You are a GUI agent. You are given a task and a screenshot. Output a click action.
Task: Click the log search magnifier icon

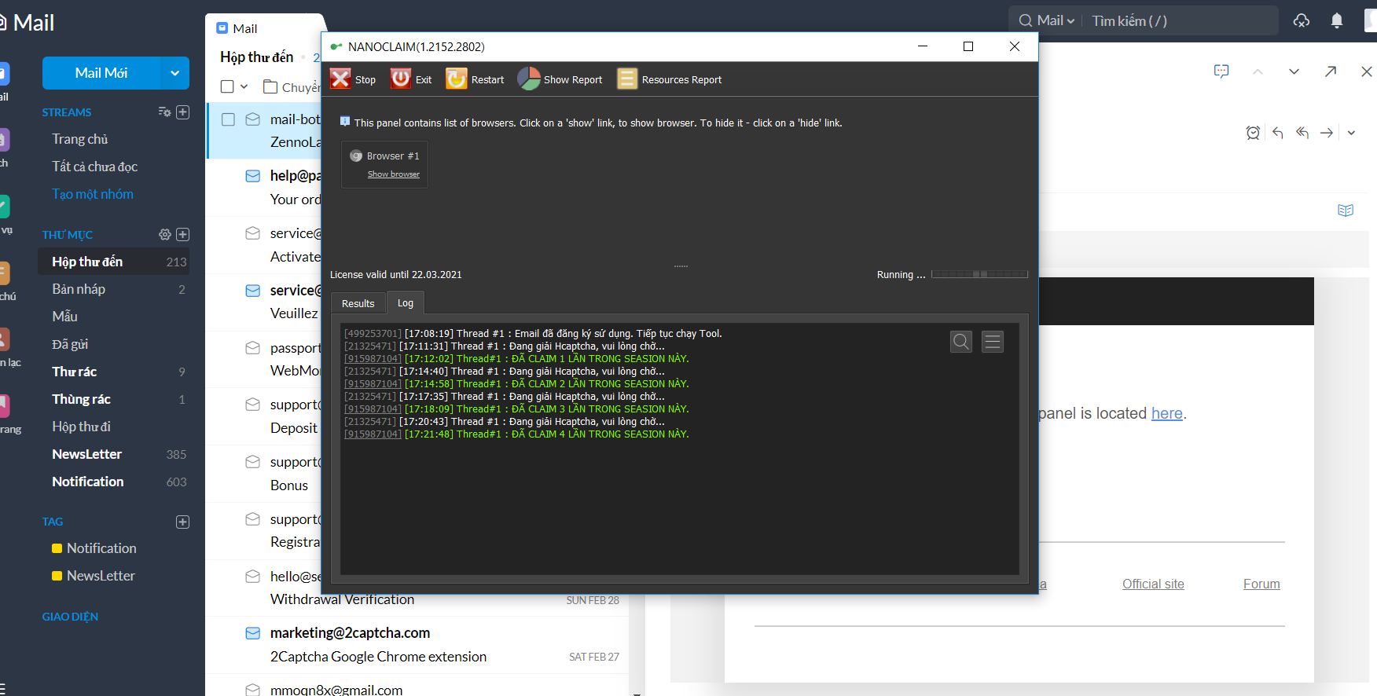[x=960, y=342]
